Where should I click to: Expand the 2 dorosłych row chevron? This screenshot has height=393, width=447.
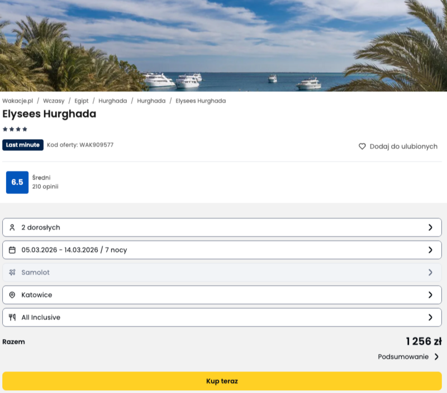click(x=430, y=228)
